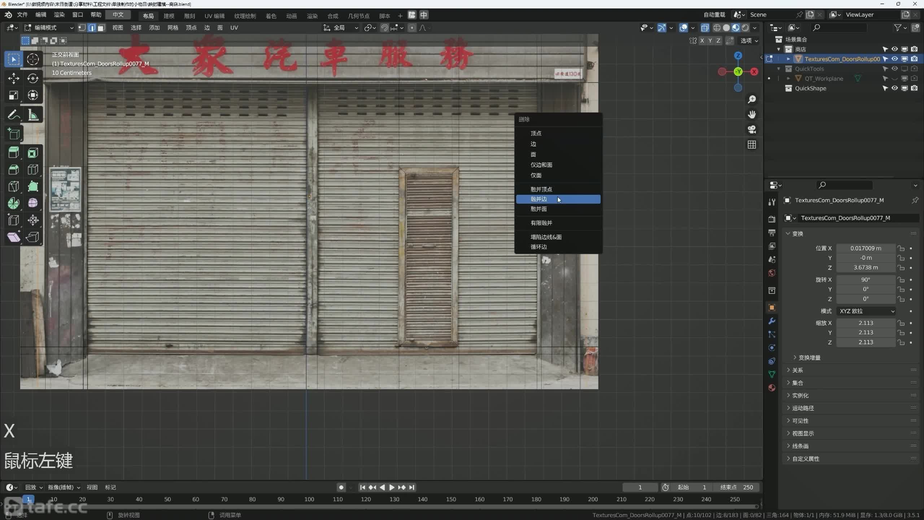Click the 缩放 Z value field
Viewport: 924px width, 520px height.
click(866, 342)
